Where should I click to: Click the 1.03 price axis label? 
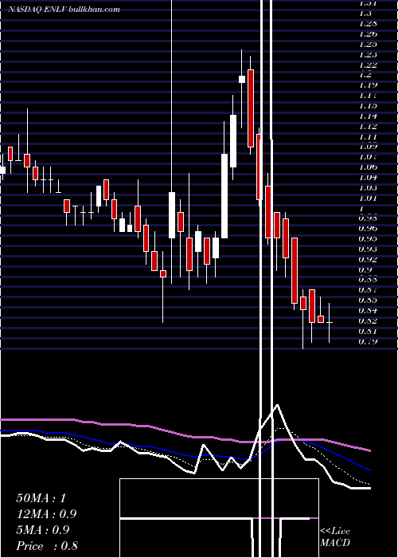click(368, 188)
